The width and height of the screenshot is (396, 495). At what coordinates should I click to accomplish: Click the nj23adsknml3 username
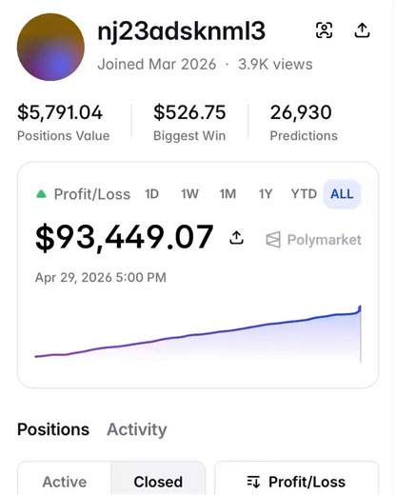tap(181, 31)
